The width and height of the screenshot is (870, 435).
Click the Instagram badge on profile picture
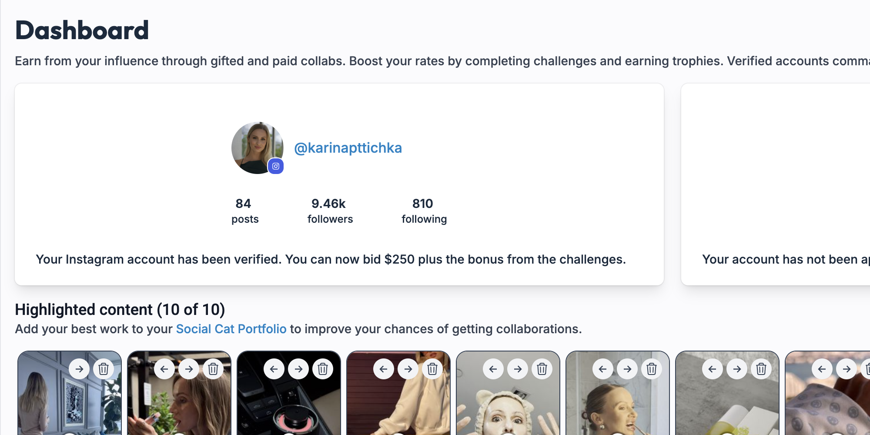coord(276,166)
